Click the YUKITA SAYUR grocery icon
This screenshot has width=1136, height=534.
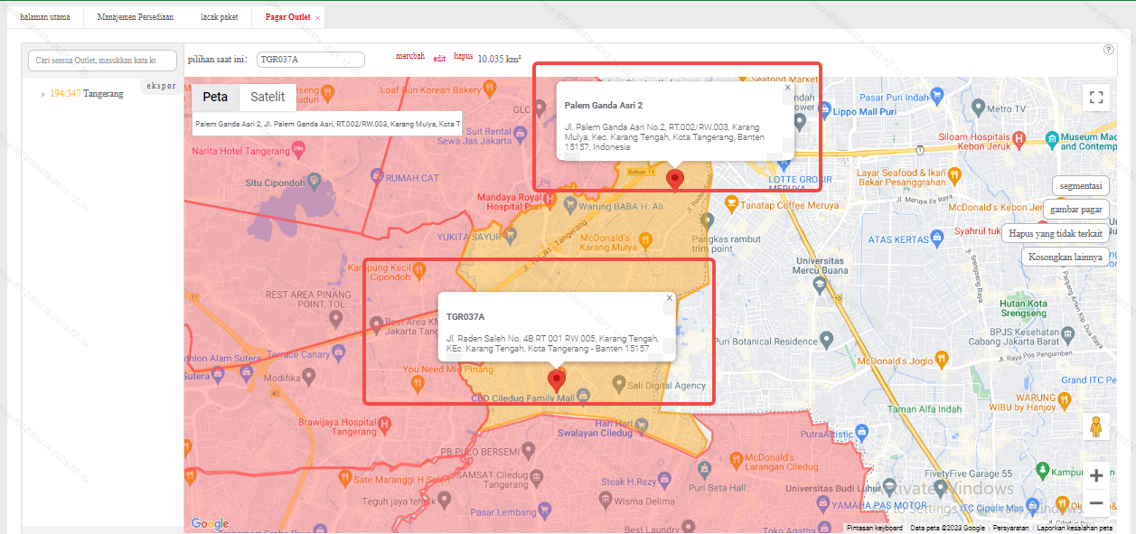coord(512,235)
